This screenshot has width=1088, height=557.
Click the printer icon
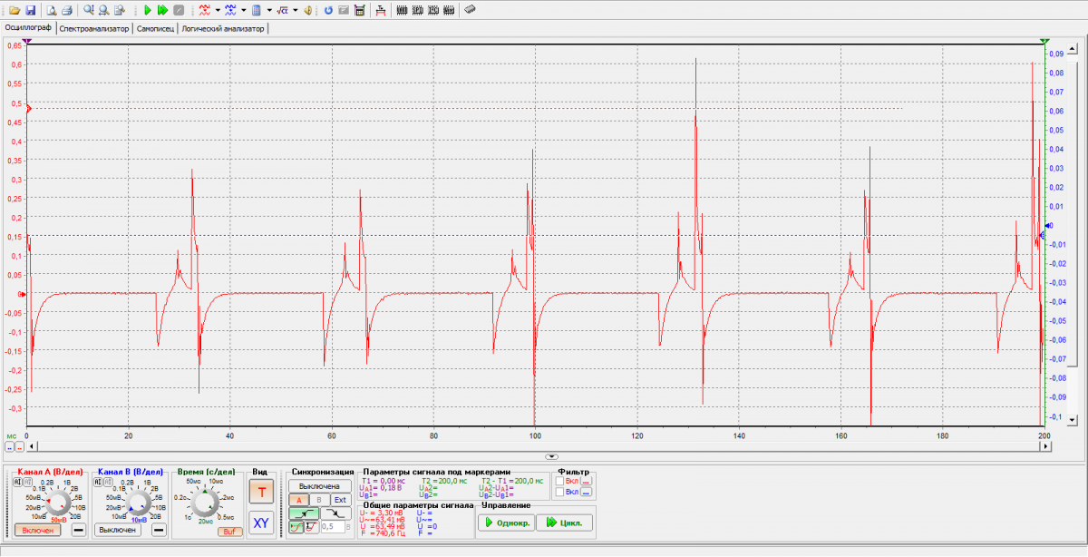(66, 10)
